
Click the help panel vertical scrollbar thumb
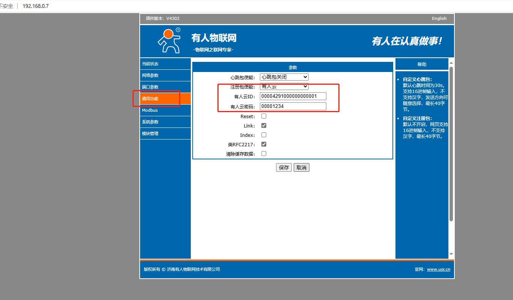[x=451, y=144]
